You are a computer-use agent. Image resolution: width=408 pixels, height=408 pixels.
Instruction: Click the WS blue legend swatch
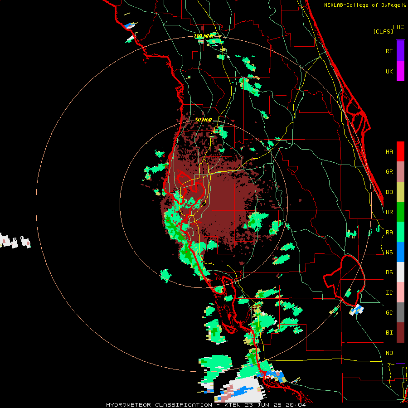400,252
